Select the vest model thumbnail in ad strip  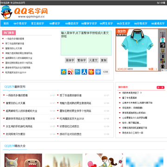tap(162, 55)
